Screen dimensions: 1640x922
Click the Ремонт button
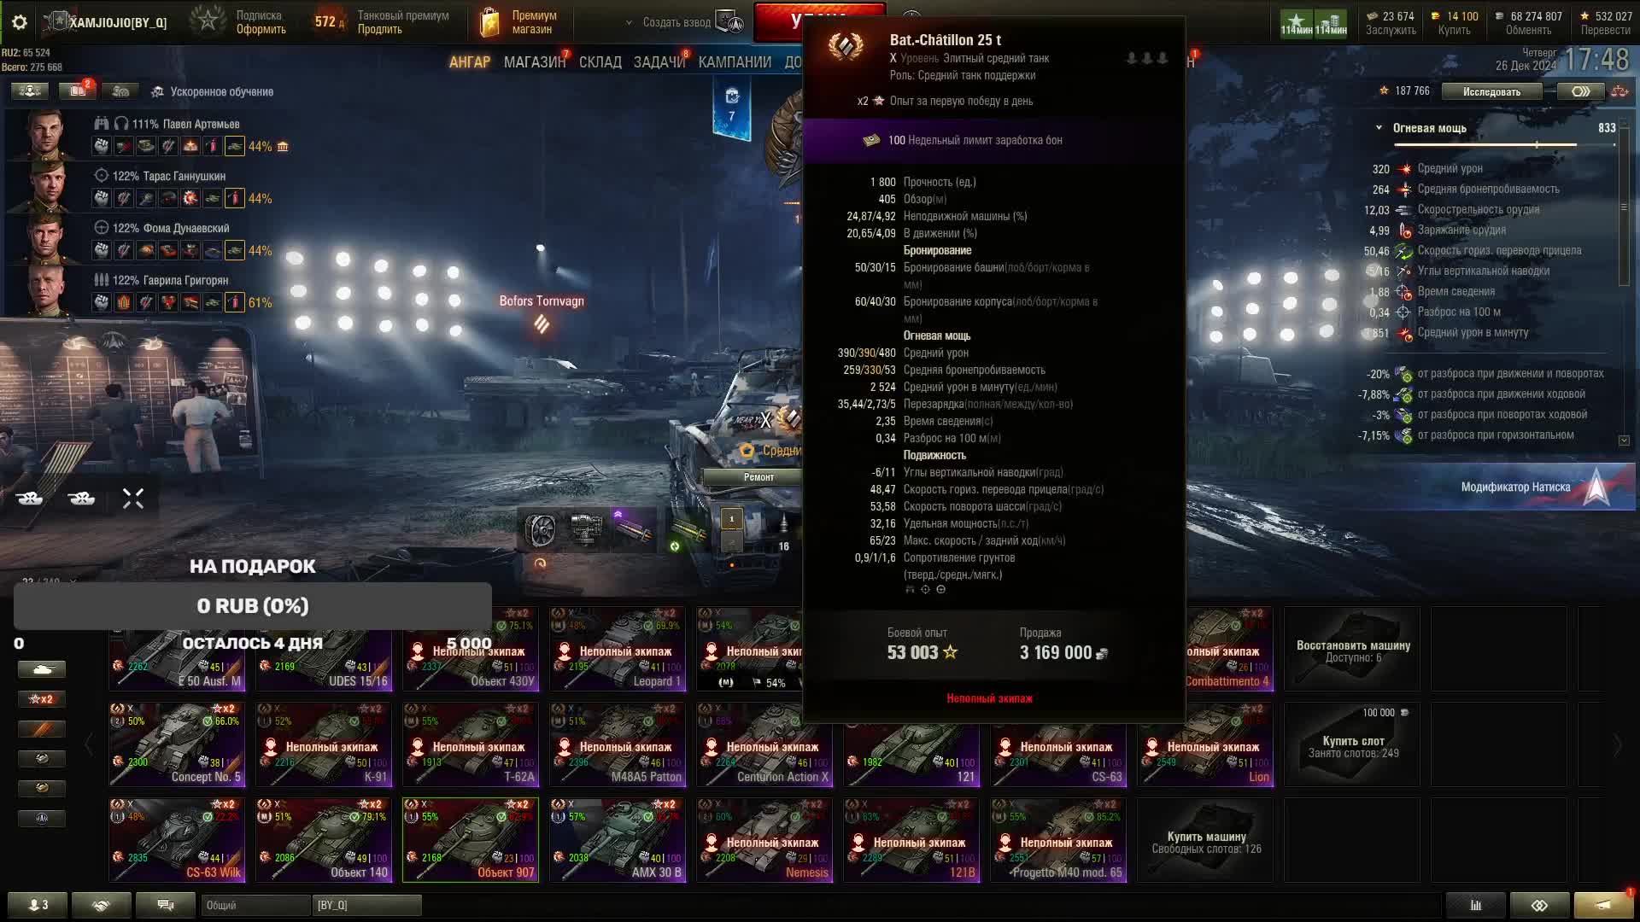pyautogui.click(x=758, y=477)
